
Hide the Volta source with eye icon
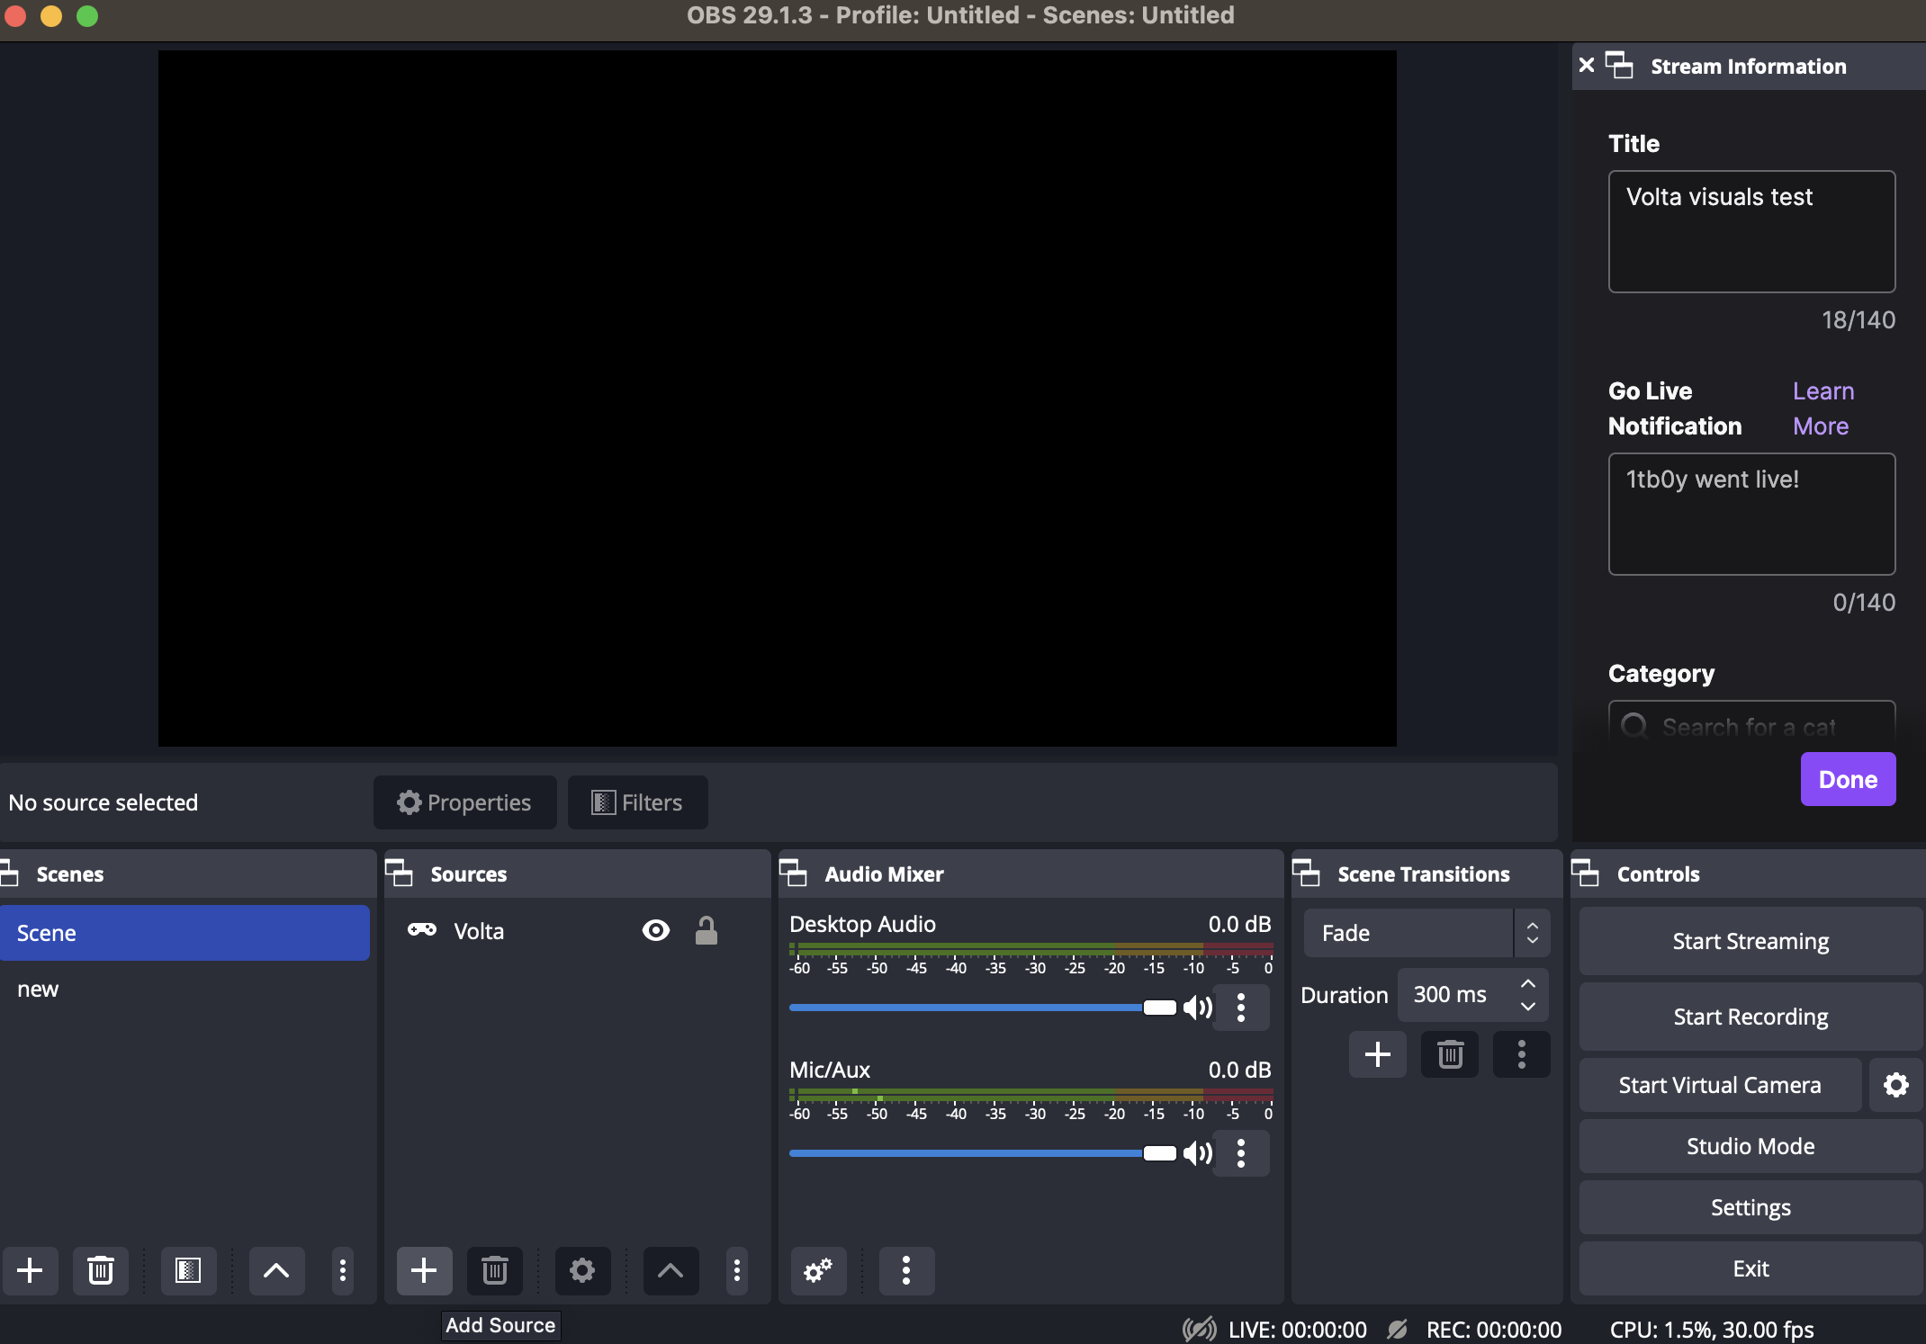656,930
